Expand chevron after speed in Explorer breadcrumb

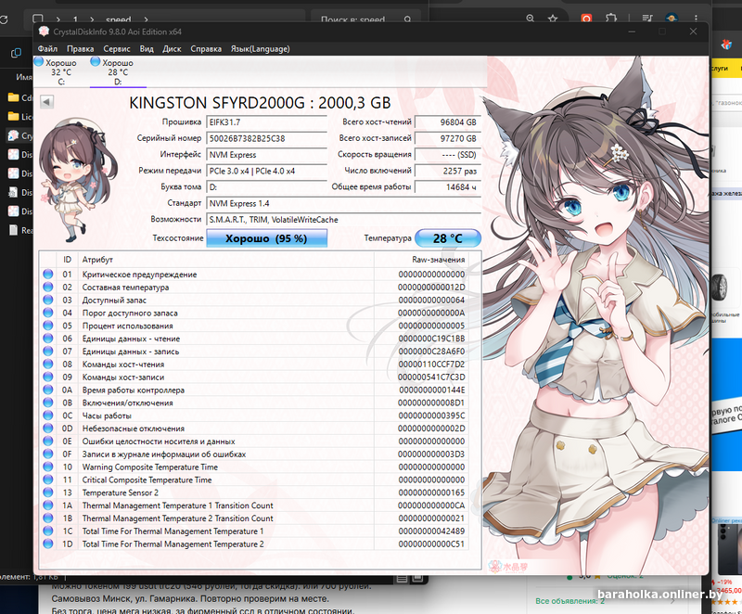[146, 19]
